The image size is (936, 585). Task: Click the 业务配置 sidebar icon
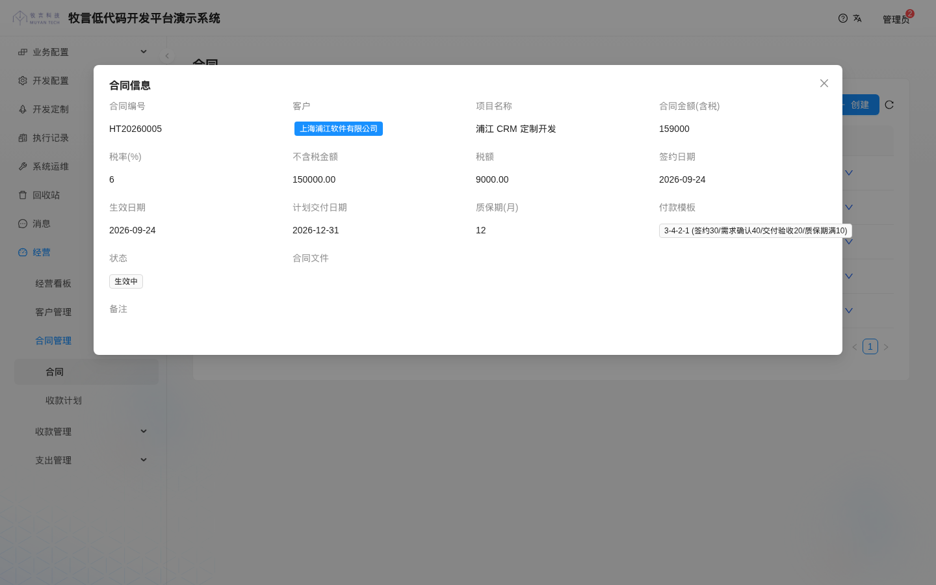[x=23, y=52]
